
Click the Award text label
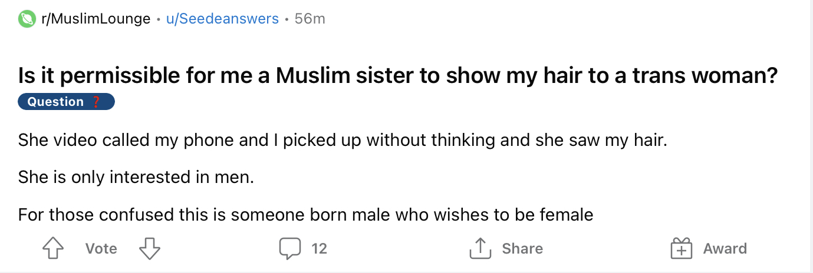pos(725,249)
